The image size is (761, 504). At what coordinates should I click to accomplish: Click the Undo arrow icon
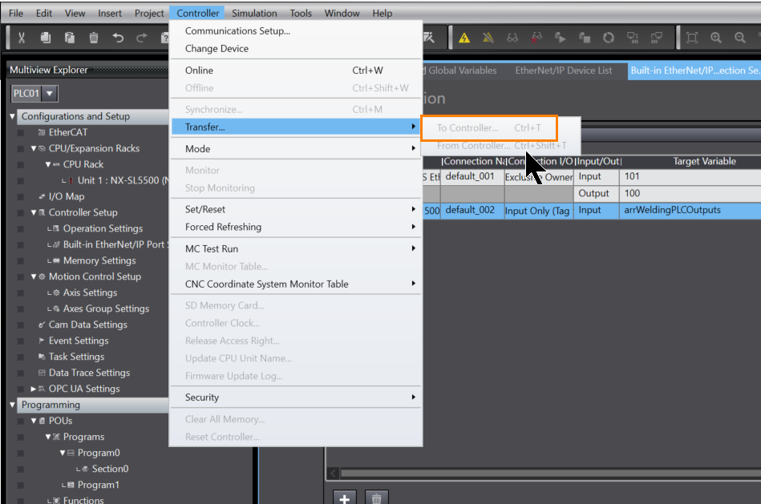coord(118,38)
